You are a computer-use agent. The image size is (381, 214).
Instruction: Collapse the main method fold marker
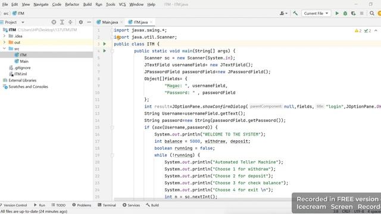coord(113,51)
